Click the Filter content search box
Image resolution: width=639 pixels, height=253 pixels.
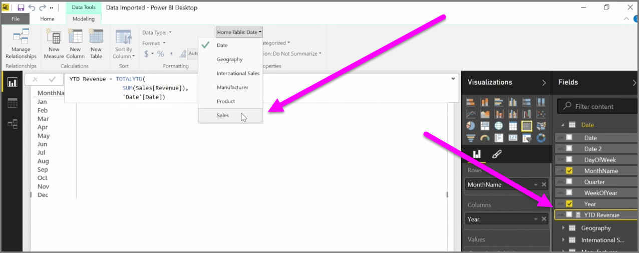click(x=597, y=106)
